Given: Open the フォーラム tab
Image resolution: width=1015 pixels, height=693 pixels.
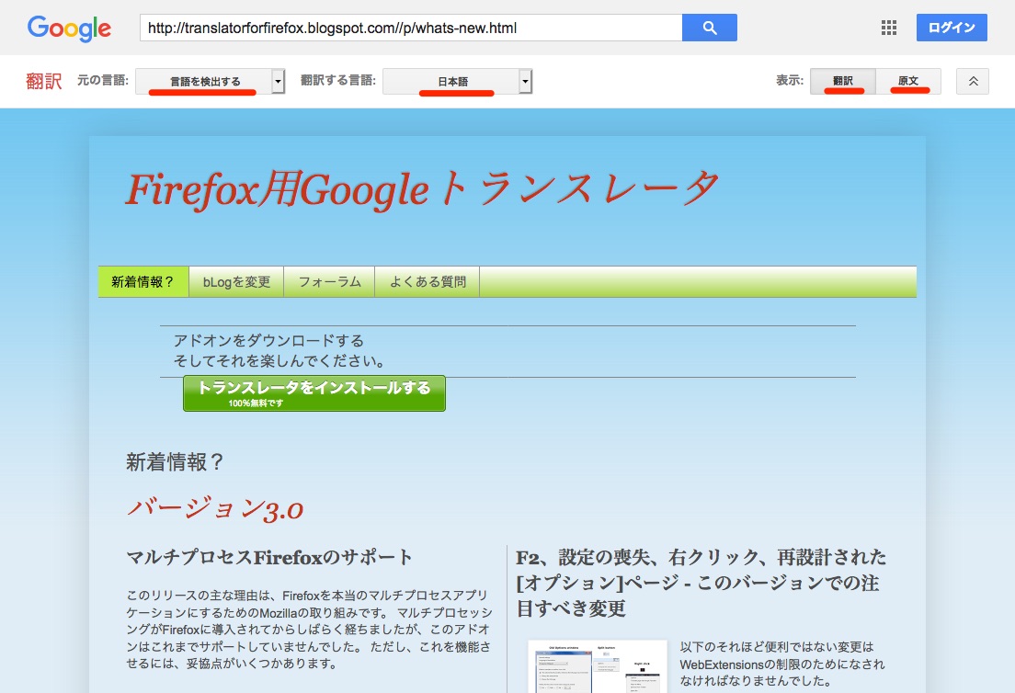Looking at the screenshot, I should click(329, 282).
